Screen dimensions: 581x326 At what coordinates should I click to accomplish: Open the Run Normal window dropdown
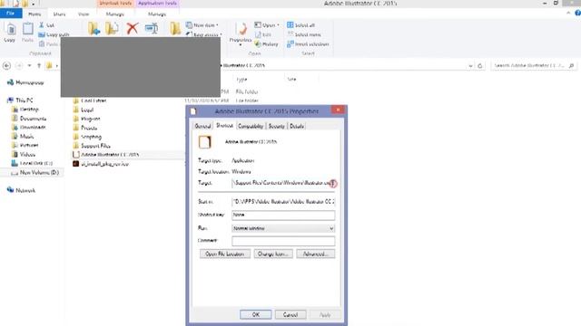pyautogui.click(x=283, y=228)
